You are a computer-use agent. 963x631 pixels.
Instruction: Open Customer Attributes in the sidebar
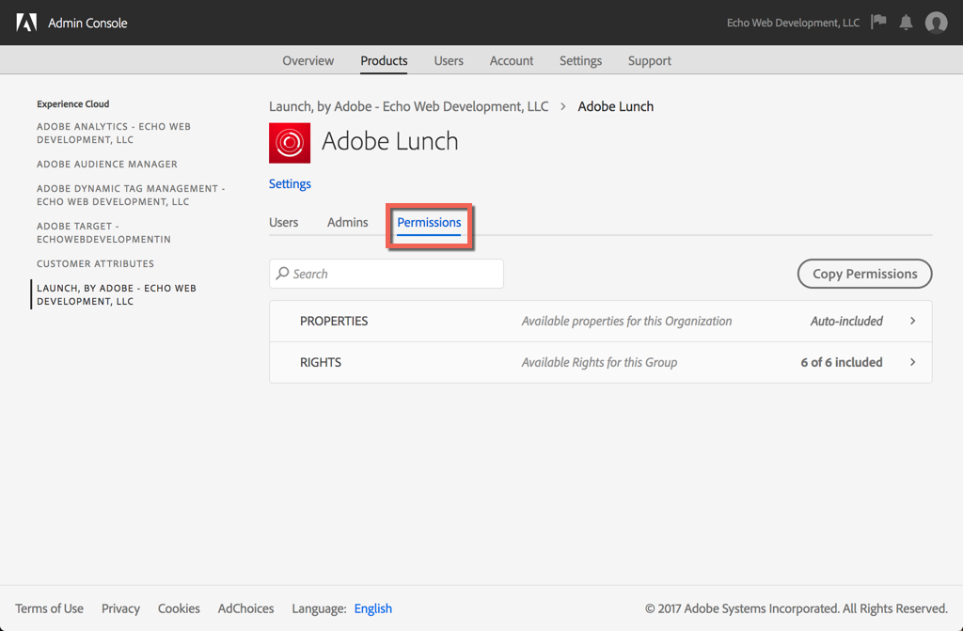pyautogui.click(x=95, y=263)
